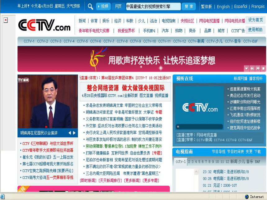Open [即时新闻] link

pyautogui.click(x=88, y=180)
